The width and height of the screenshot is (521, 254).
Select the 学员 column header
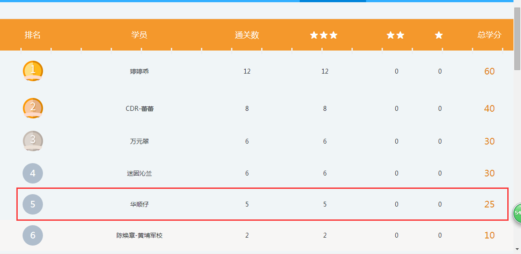click(139, 35)
